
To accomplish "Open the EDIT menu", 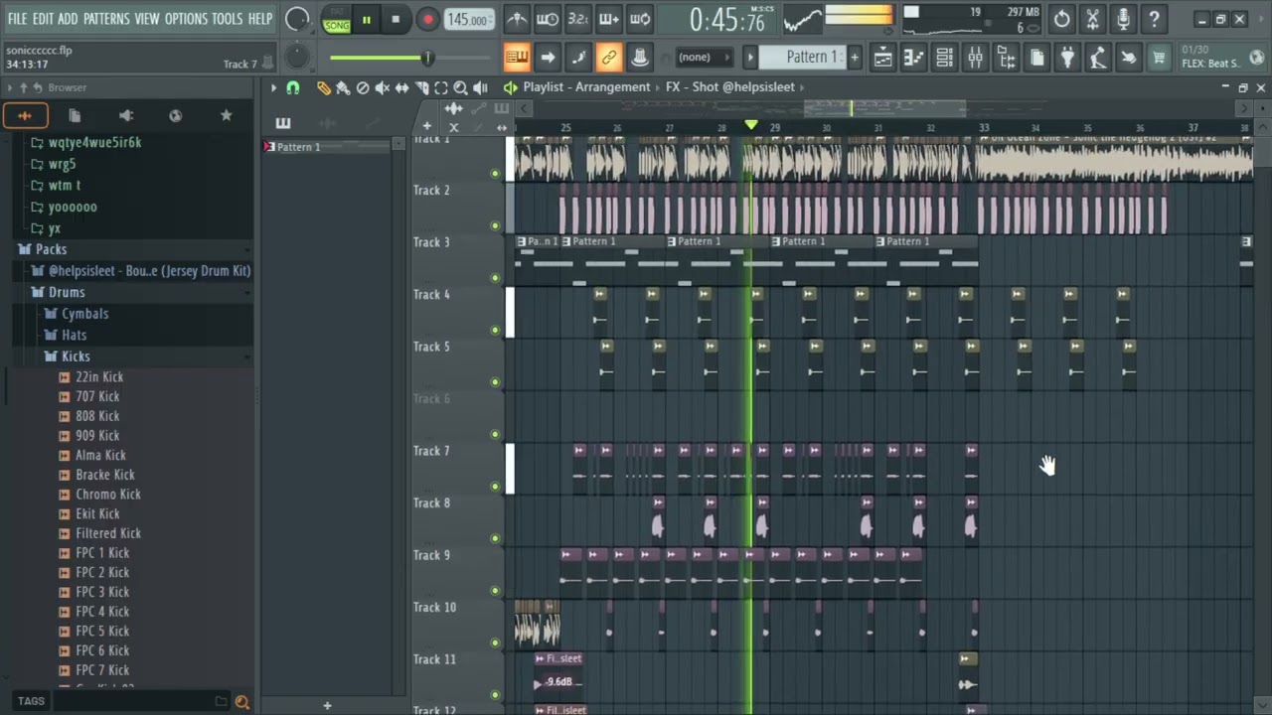I will [x=43, y=19].
